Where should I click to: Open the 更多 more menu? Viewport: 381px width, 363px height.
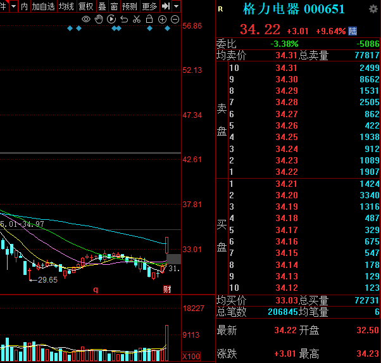[x=149, y=6]
